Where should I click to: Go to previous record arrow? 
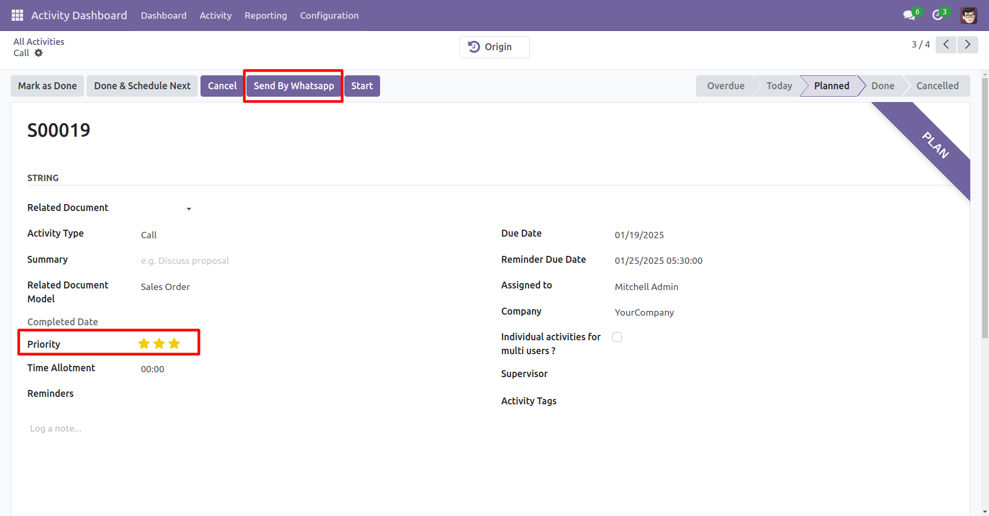946,44
